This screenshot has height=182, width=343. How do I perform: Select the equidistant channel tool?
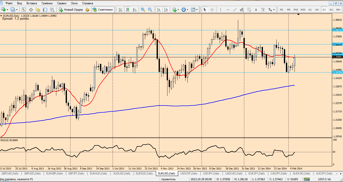click(242, 10)
